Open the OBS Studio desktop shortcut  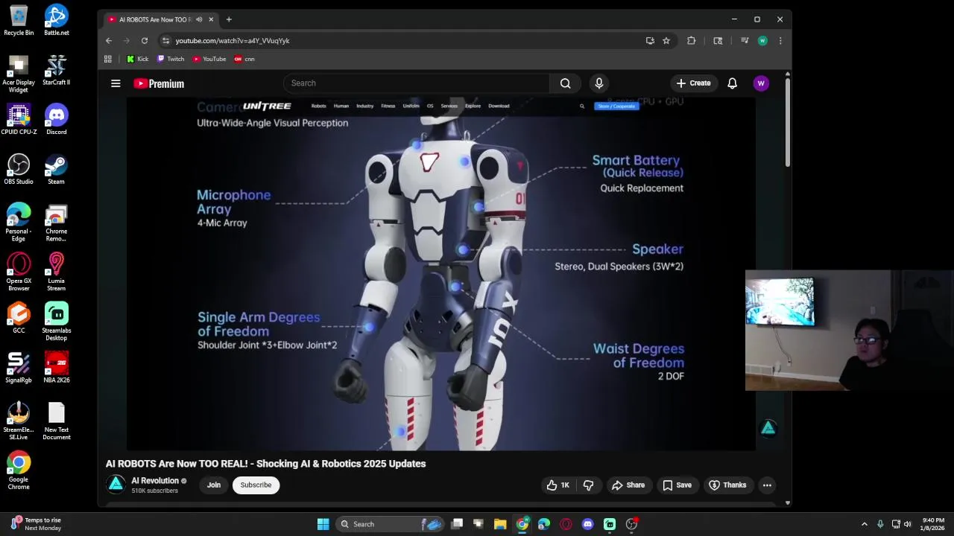(x=19, y=169)
